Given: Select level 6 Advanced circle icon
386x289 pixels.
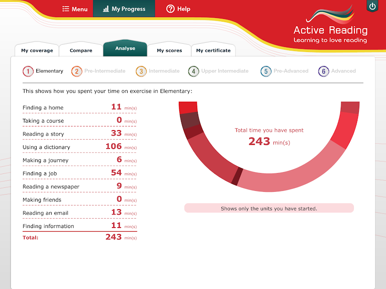Looking at the screenshot, I should pyautogui.click(x=324, y=71).
